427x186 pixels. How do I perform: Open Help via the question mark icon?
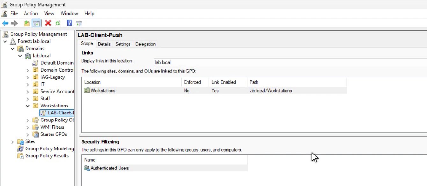[69, 23]
